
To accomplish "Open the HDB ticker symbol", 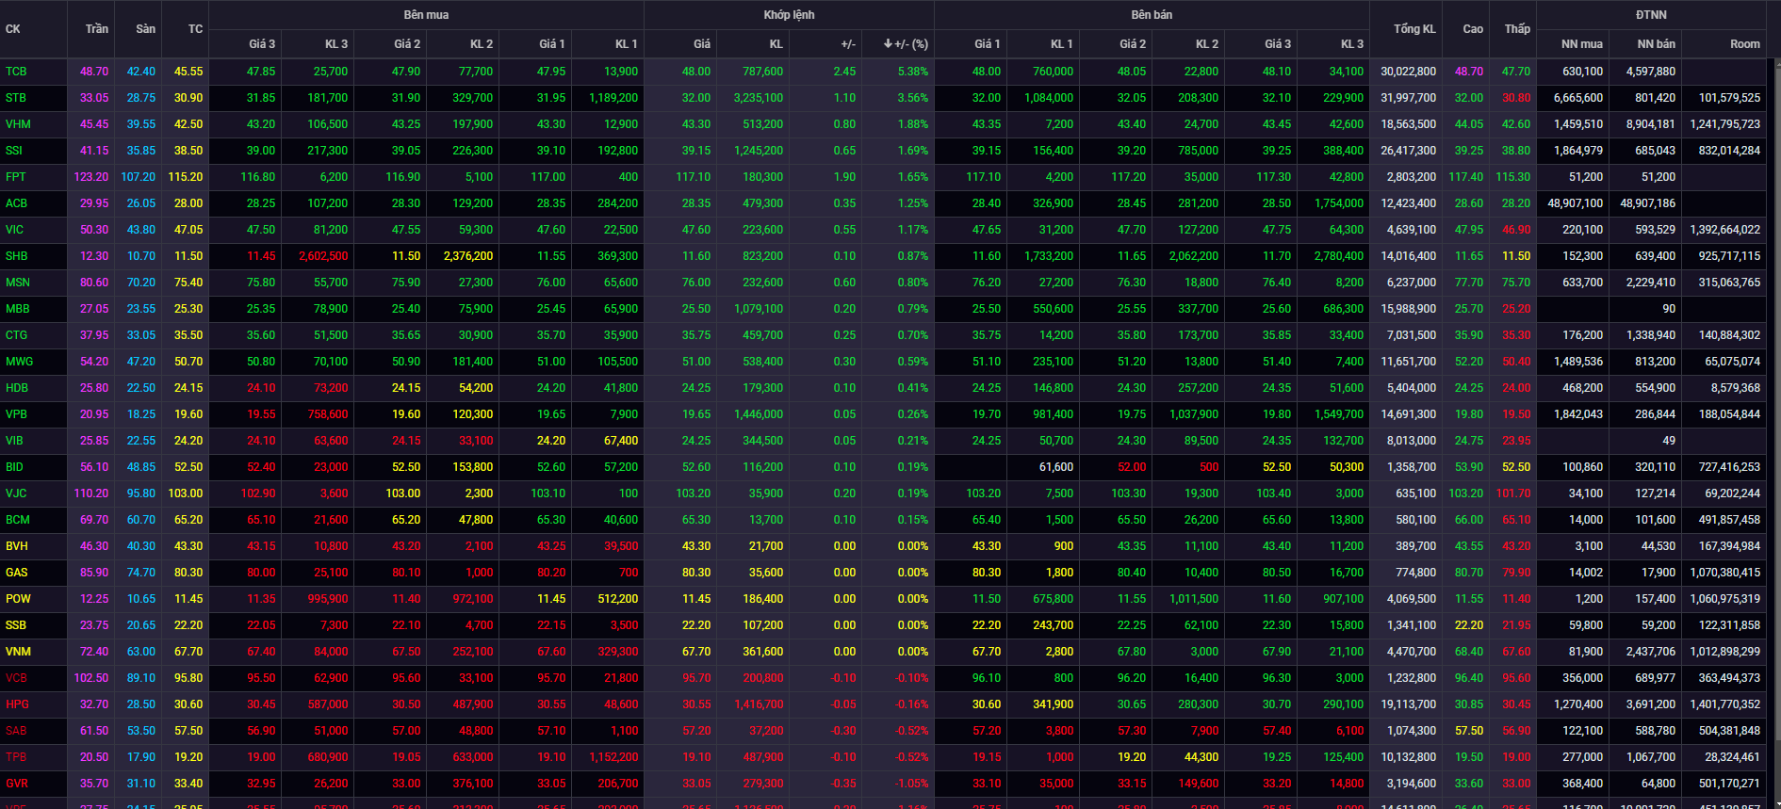I will [x=16, y=388].
